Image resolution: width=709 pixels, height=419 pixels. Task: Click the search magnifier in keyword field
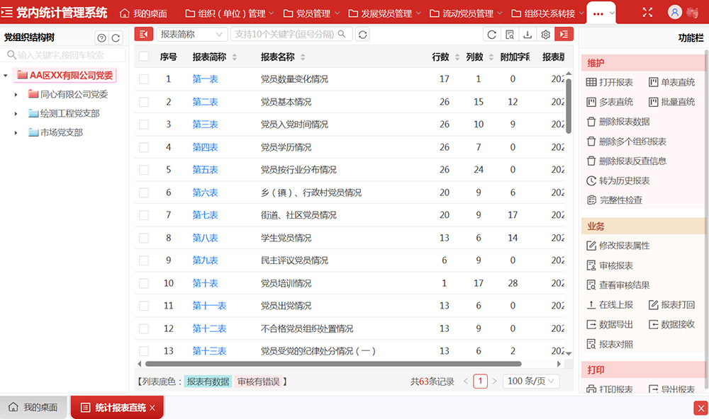pyautogui.click(x=342, y=34)
